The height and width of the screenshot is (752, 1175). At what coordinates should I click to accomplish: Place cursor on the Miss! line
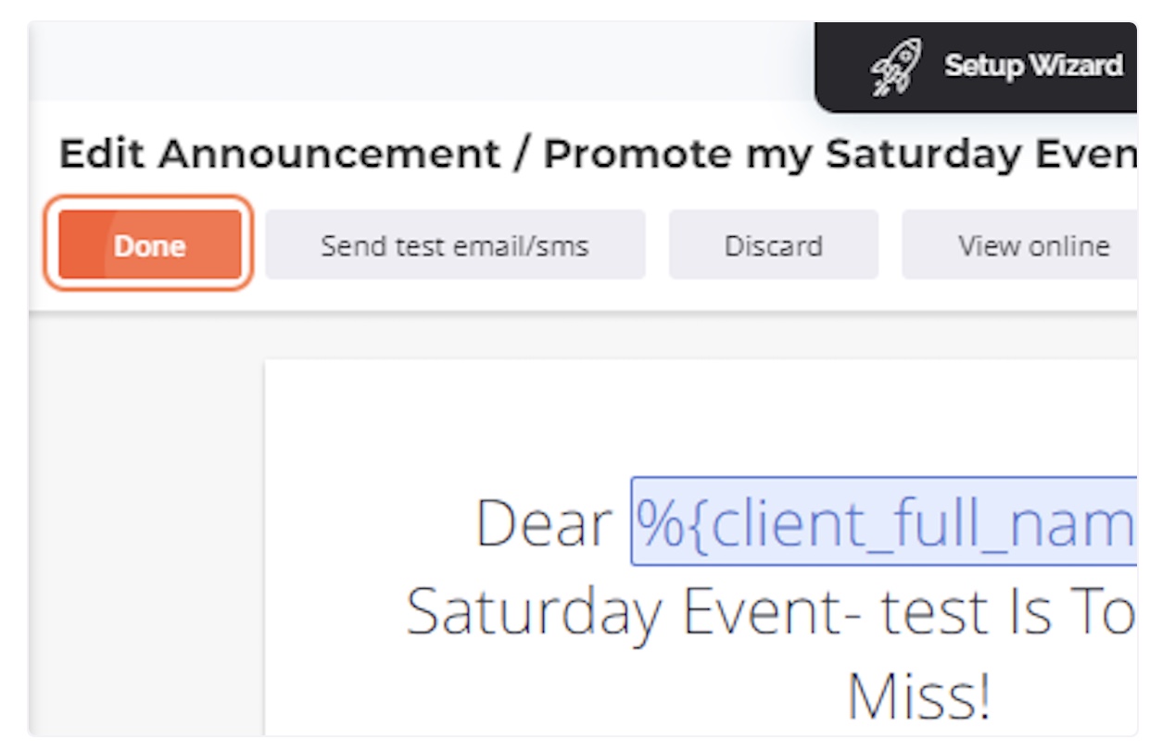click(x=918, y=696)
